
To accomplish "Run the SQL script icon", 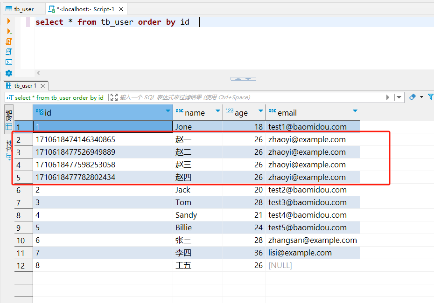I will [9, 41].
